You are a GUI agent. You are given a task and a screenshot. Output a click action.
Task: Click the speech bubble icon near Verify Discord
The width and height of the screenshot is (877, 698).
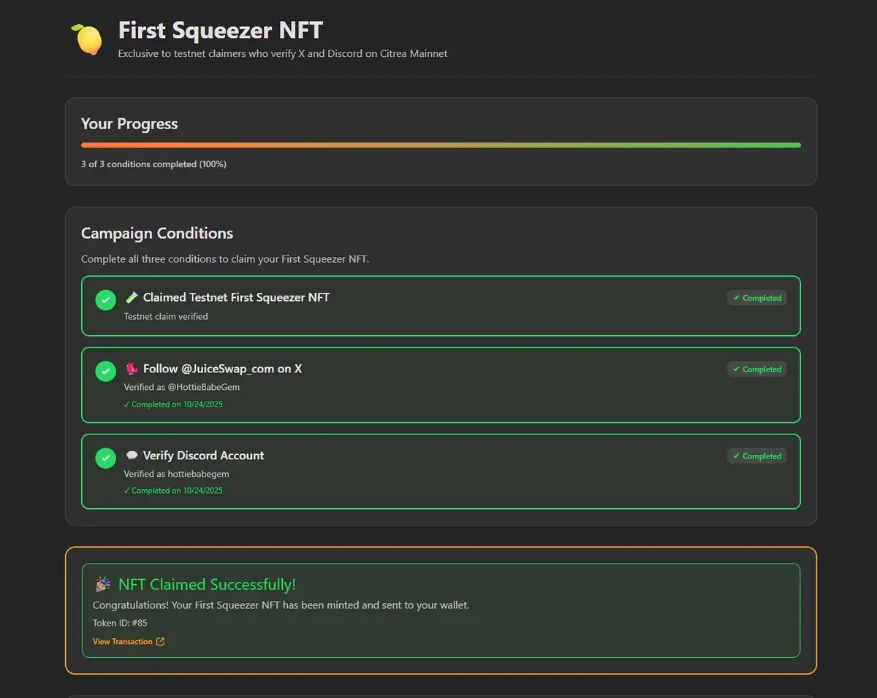tap(132, 456)
